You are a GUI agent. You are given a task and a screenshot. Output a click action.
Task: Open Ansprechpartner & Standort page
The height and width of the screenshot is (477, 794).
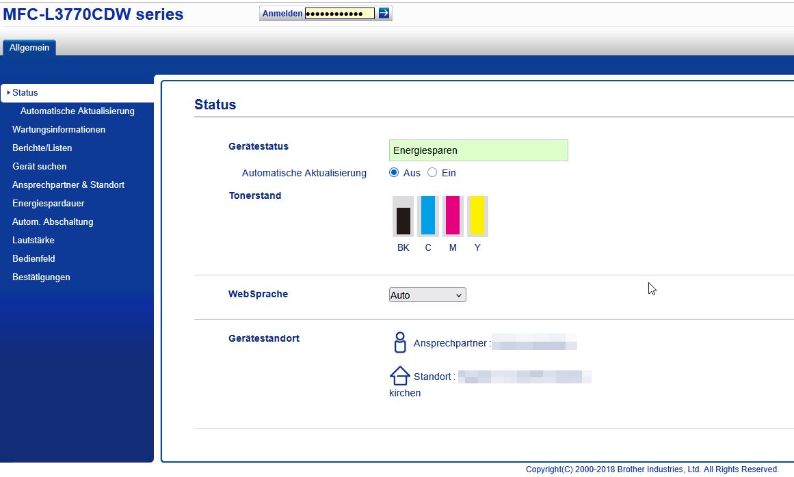68,185
